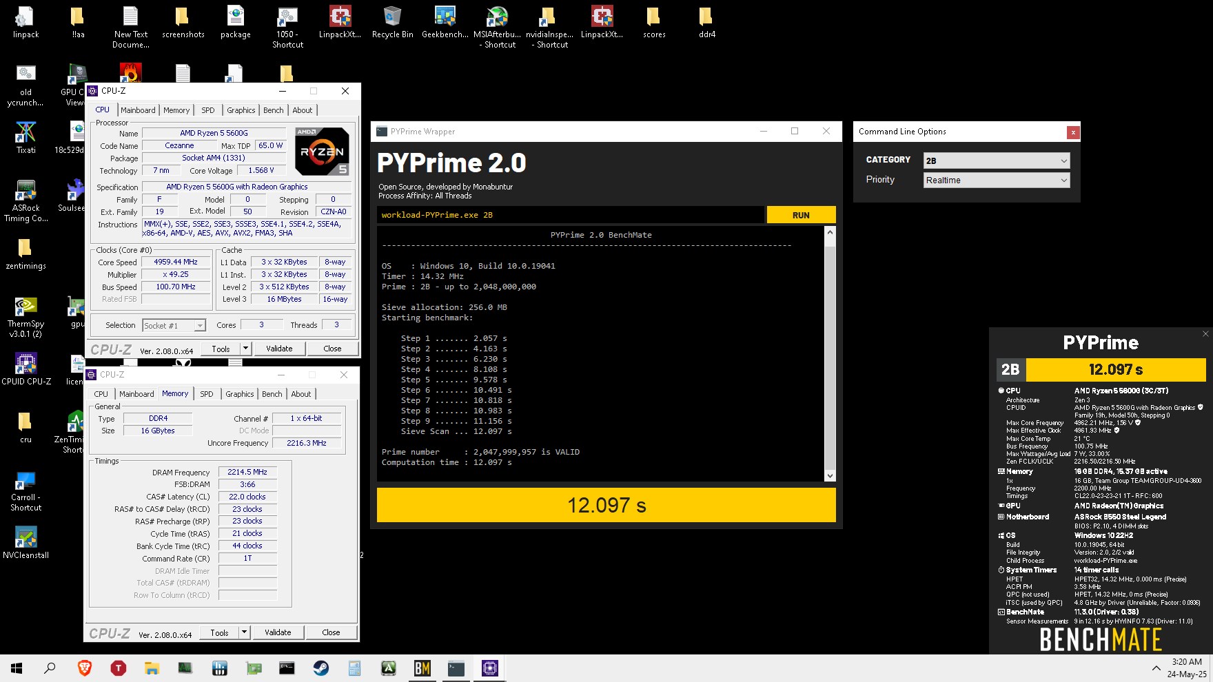Screen dimensions: 1213x682
Task: Open the old ycruncher desktop icon
Action: click(26, 85)
